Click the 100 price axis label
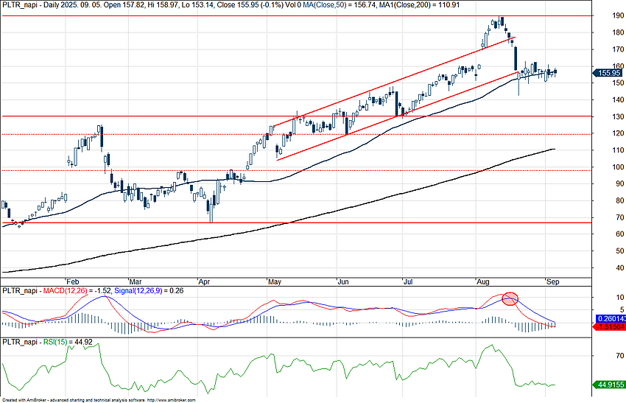 click(x=618, y=167)
